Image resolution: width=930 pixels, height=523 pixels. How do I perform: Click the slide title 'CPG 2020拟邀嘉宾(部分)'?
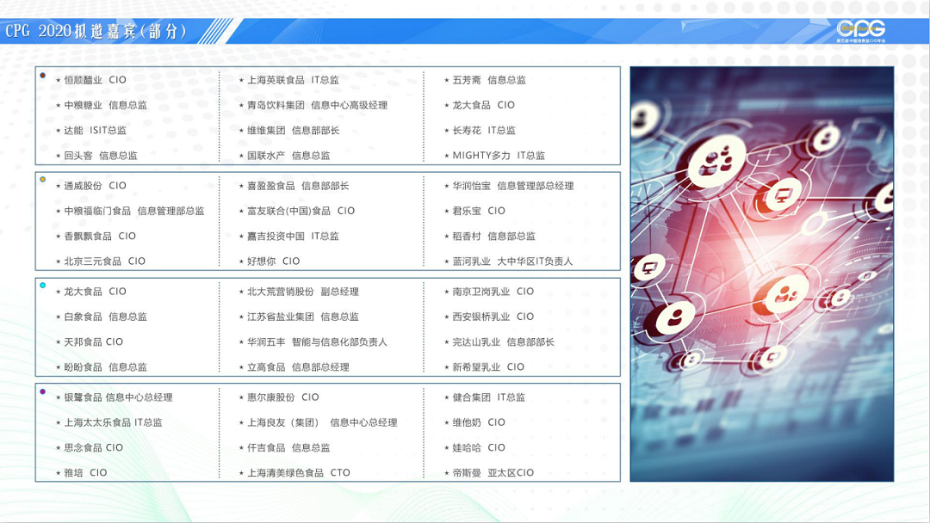(x=96, y=31)
